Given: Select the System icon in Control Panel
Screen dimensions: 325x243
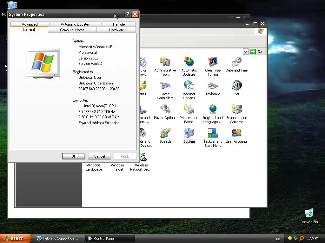Looking at the screenshot, I should pyautogui.click(x=189, y=136).
